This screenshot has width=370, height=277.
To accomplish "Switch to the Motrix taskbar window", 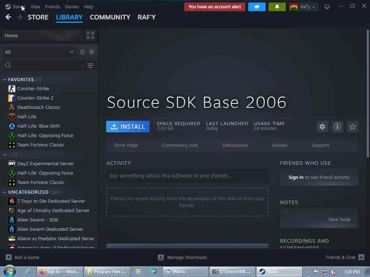I will 185,272.
